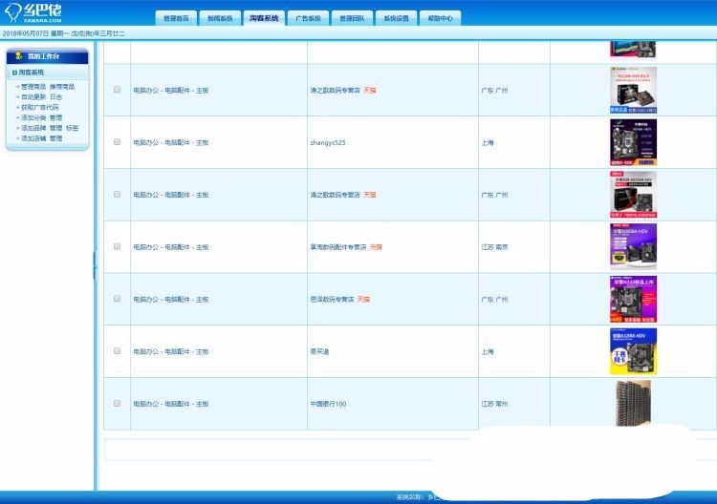Screen dimensions: 717x504
Task: Open the 中国银行100 row product thumbnail
Action: [x=633, y=404]
